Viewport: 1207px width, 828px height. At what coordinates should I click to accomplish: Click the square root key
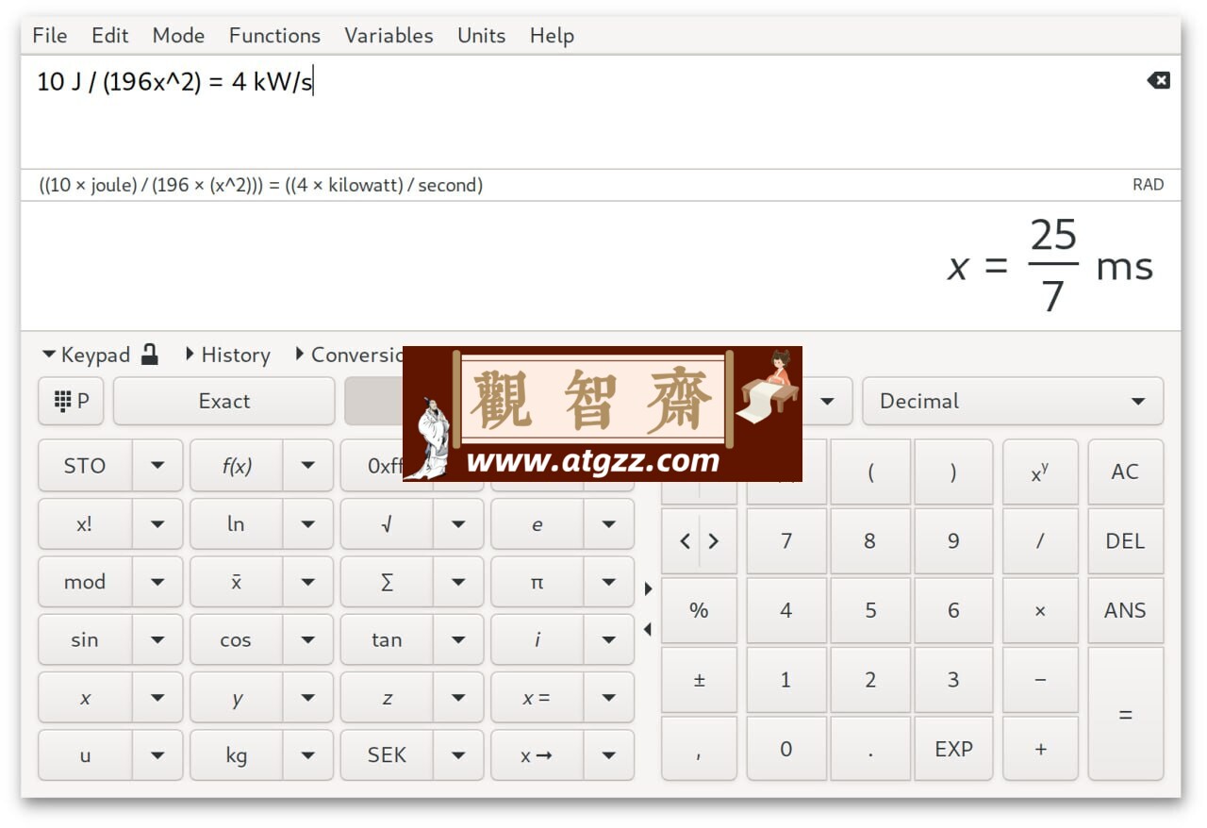(387, 524)
